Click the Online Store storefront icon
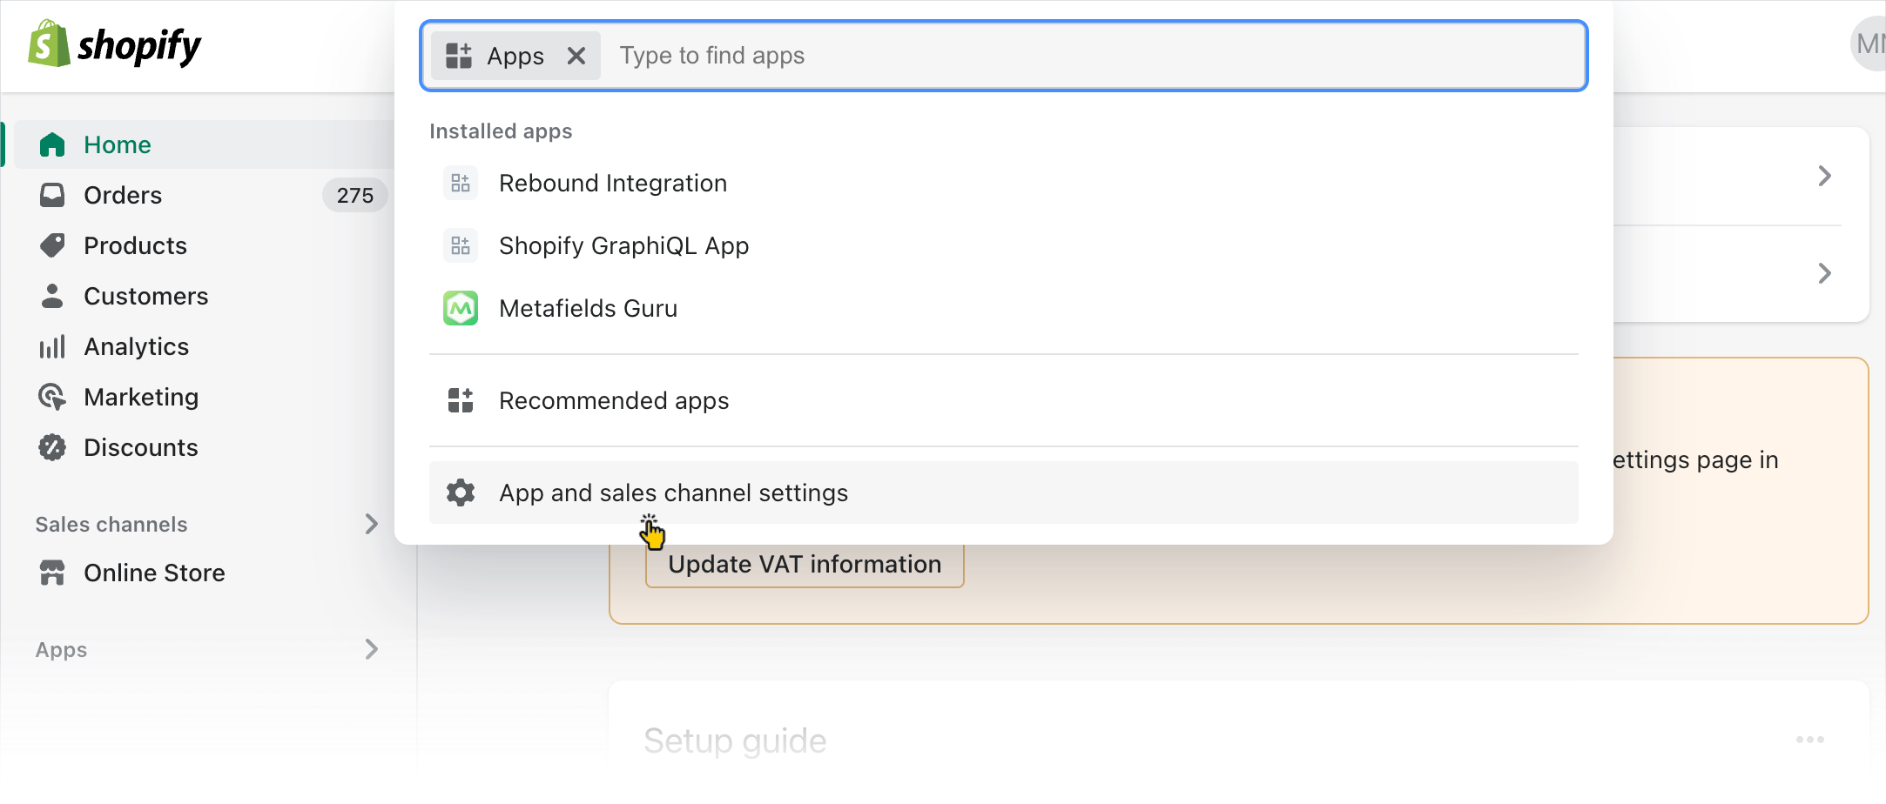 [x=52, y=573]
